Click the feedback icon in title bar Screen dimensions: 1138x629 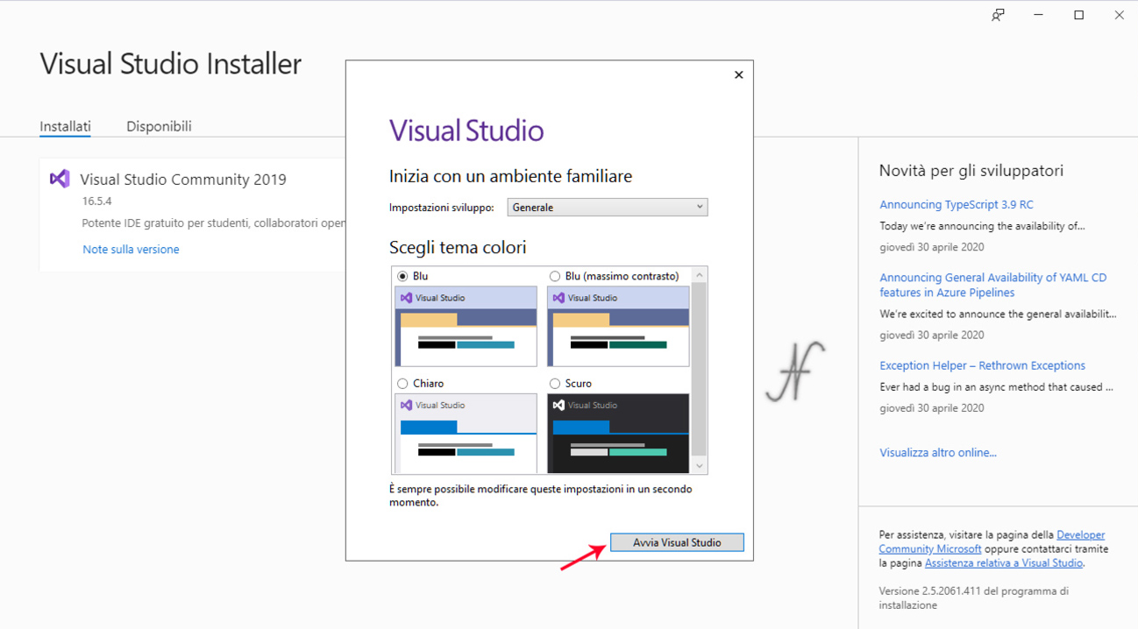pyautogui.click(x=998, y=15)
